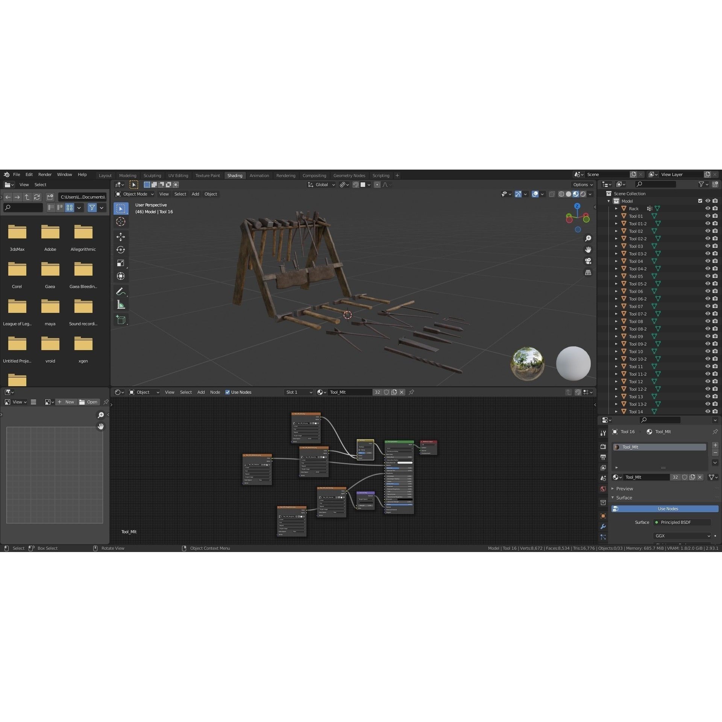
Task: Switch to the Scripting workspace tab
Action: click(x=381, y=175)
